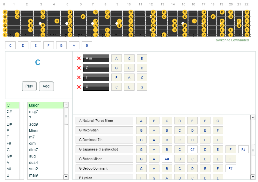Click scale list scrollbar down arrow

[253, 177]
